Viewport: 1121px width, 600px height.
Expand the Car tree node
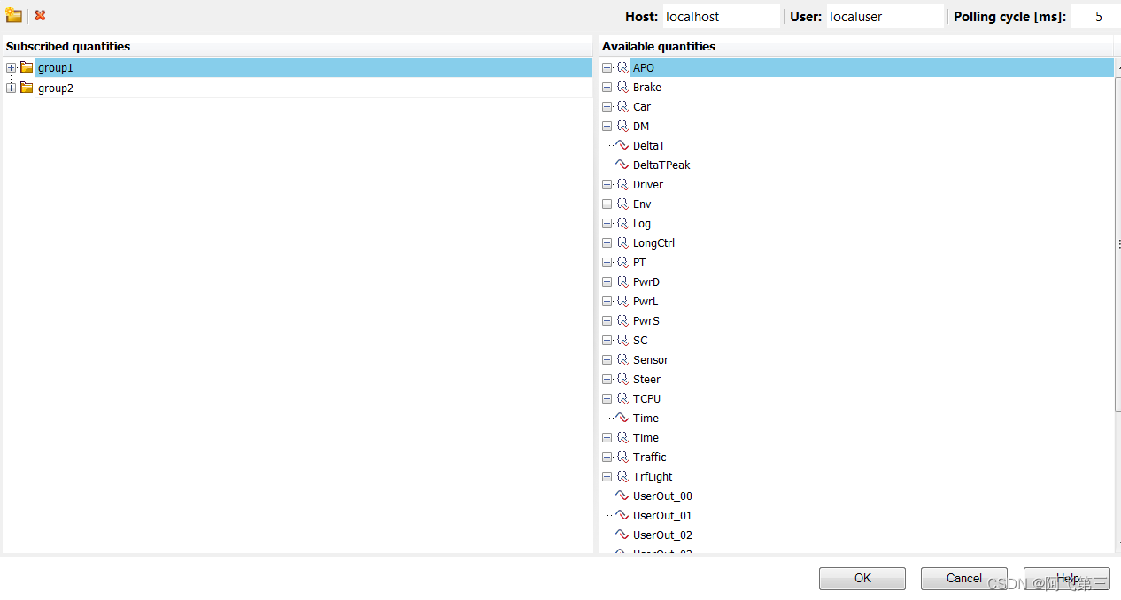click(607, 107)
